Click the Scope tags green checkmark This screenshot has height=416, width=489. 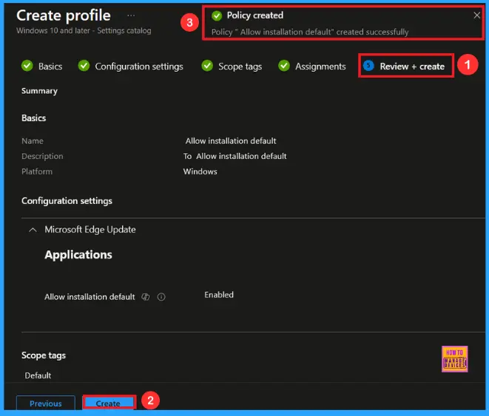[x=207, y=66]
